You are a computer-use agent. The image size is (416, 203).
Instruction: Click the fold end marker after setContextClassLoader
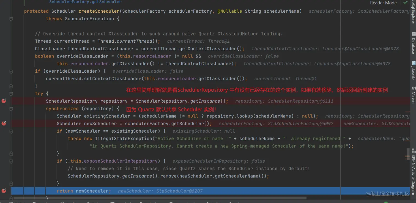click(11, 86)
